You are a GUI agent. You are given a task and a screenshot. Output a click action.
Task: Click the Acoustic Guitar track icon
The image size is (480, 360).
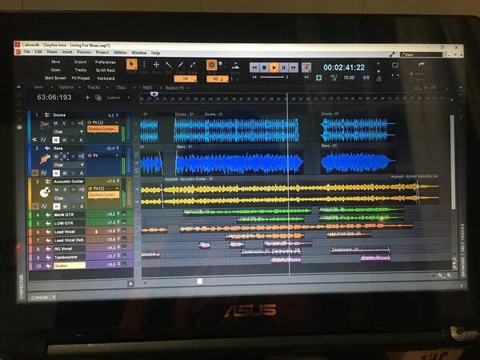pos(45,192)
